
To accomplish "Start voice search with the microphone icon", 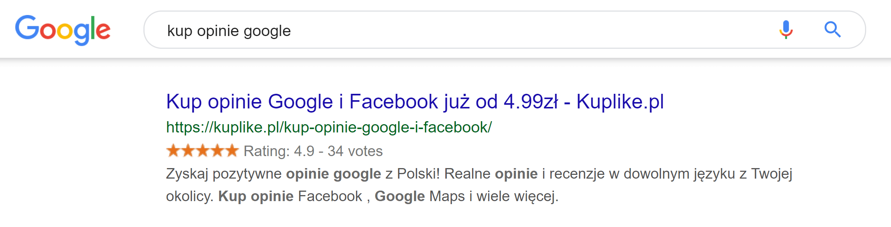I will click(786, 30).
